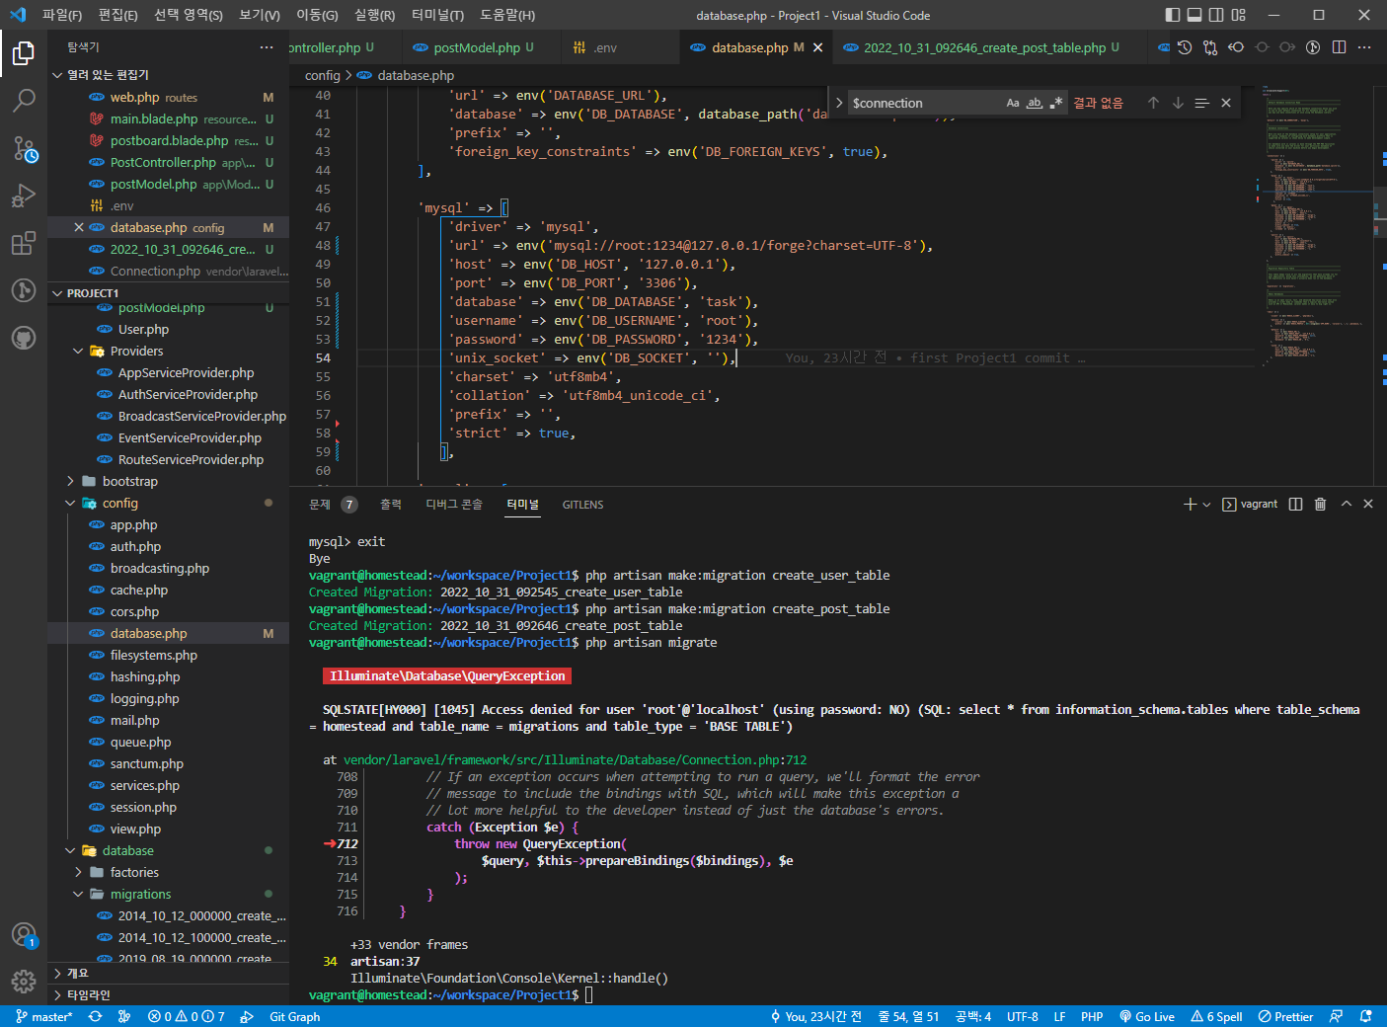The image size is (1387, 1027).
Task: Open Git Graph from status bar
Action: click(x=294, y=1016)
